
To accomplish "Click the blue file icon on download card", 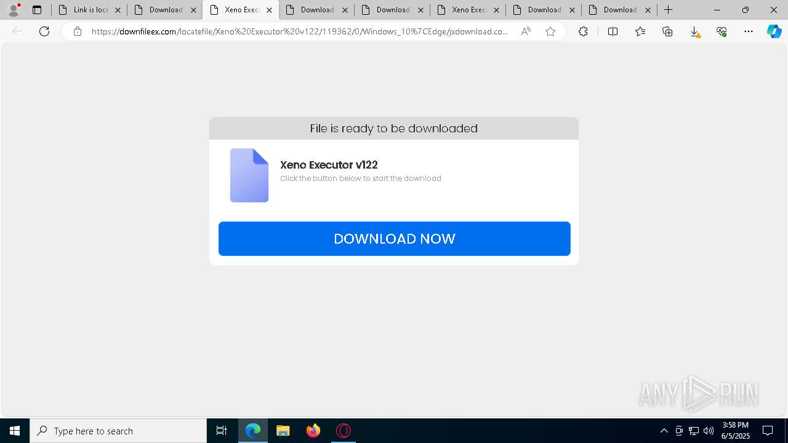I will tap(249, 175).
